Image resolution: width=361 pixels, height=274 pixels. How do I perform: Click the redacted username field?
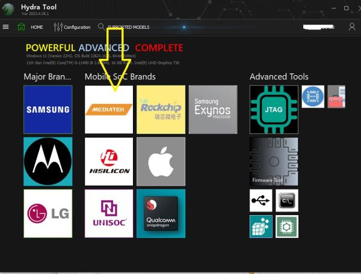click(319, 27)
